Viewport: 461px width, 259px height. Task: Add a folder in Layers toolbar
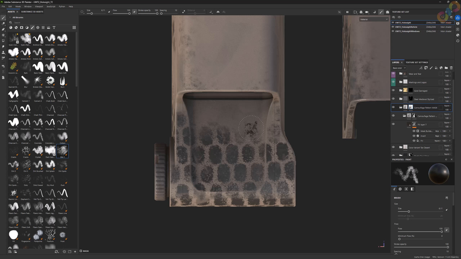point(446,68)
